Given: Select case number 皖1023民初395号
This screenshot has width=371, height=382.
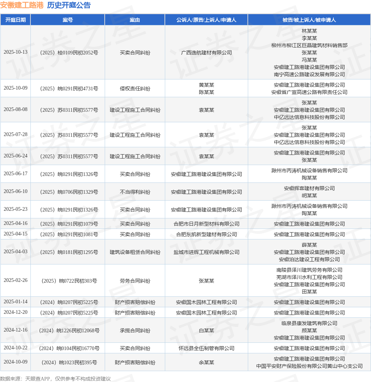Looking at the screenshot, I should (x=69, y=362).
